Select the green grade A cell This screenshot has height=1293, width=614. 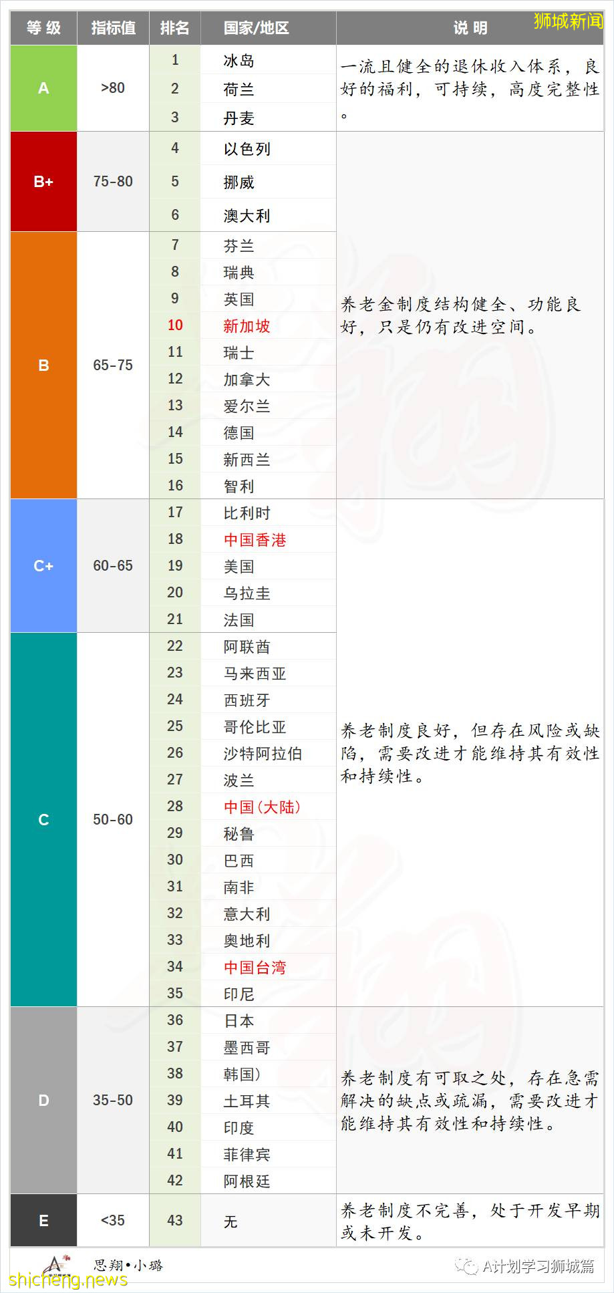click(43, 88)
